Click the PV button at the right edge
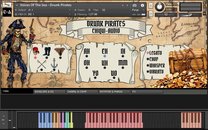Viewport: 208px width, 130px height. pyautogui.click(x=204, y=13)
